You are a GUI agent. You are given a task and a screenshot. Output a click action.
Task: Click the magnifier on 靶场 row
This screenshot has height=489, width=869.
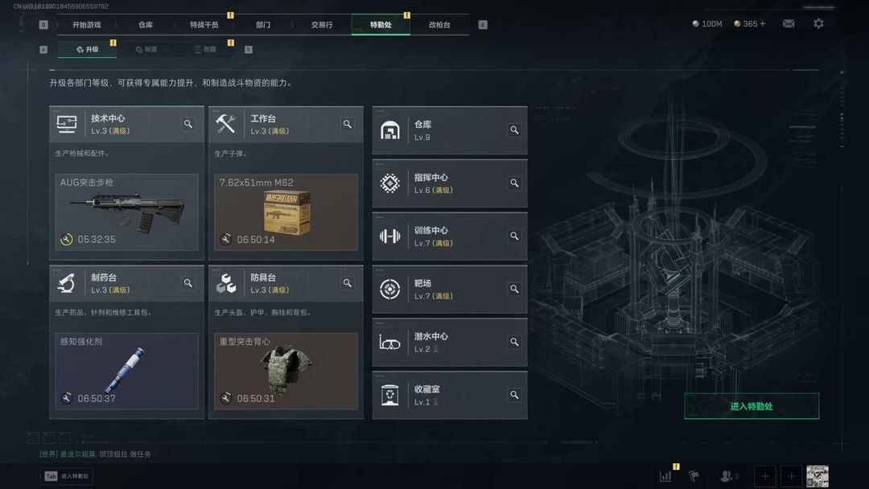[x=514, y=289]
